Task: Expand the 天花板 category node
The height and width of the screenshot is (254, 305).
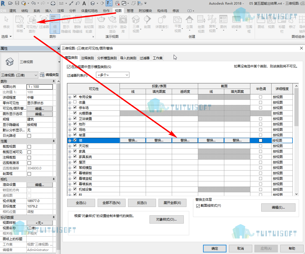Action: [x=70, y=146]
